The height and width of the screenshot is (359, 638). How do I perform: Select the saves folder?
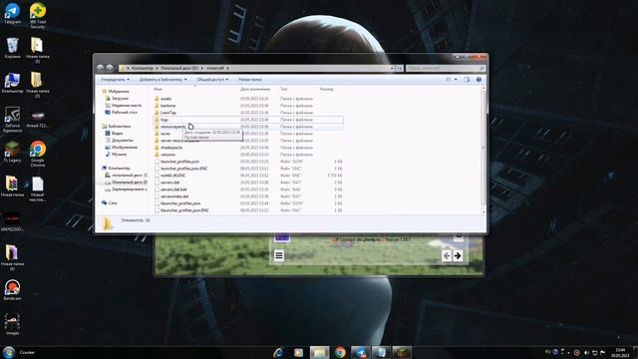click(x=165, y=134)
